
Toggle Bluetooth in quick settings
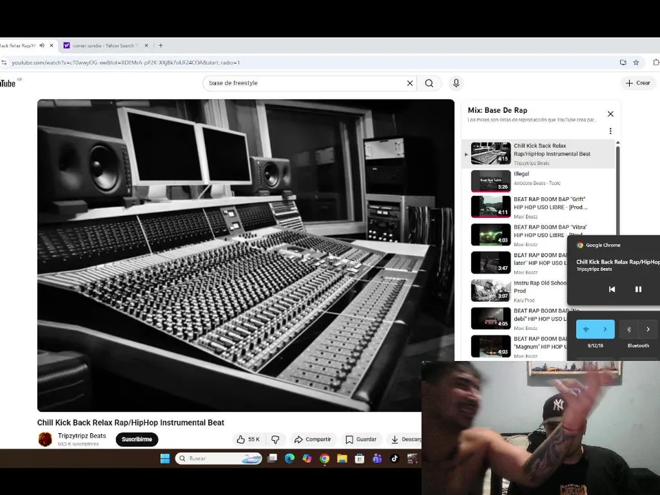pos(629,329)
